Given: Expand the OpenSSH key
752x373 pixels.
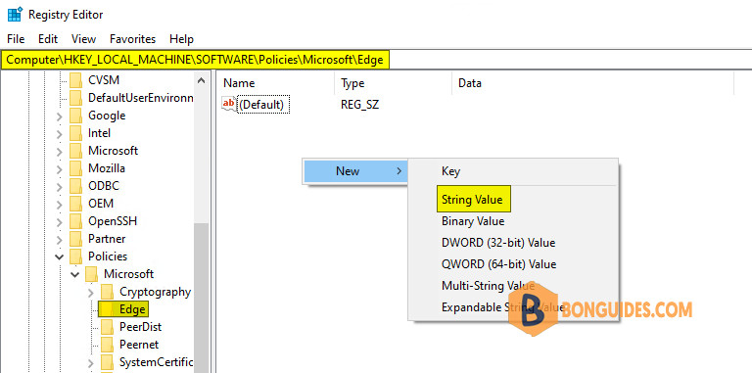Looking at the screenshot, I should click(59, 222).
